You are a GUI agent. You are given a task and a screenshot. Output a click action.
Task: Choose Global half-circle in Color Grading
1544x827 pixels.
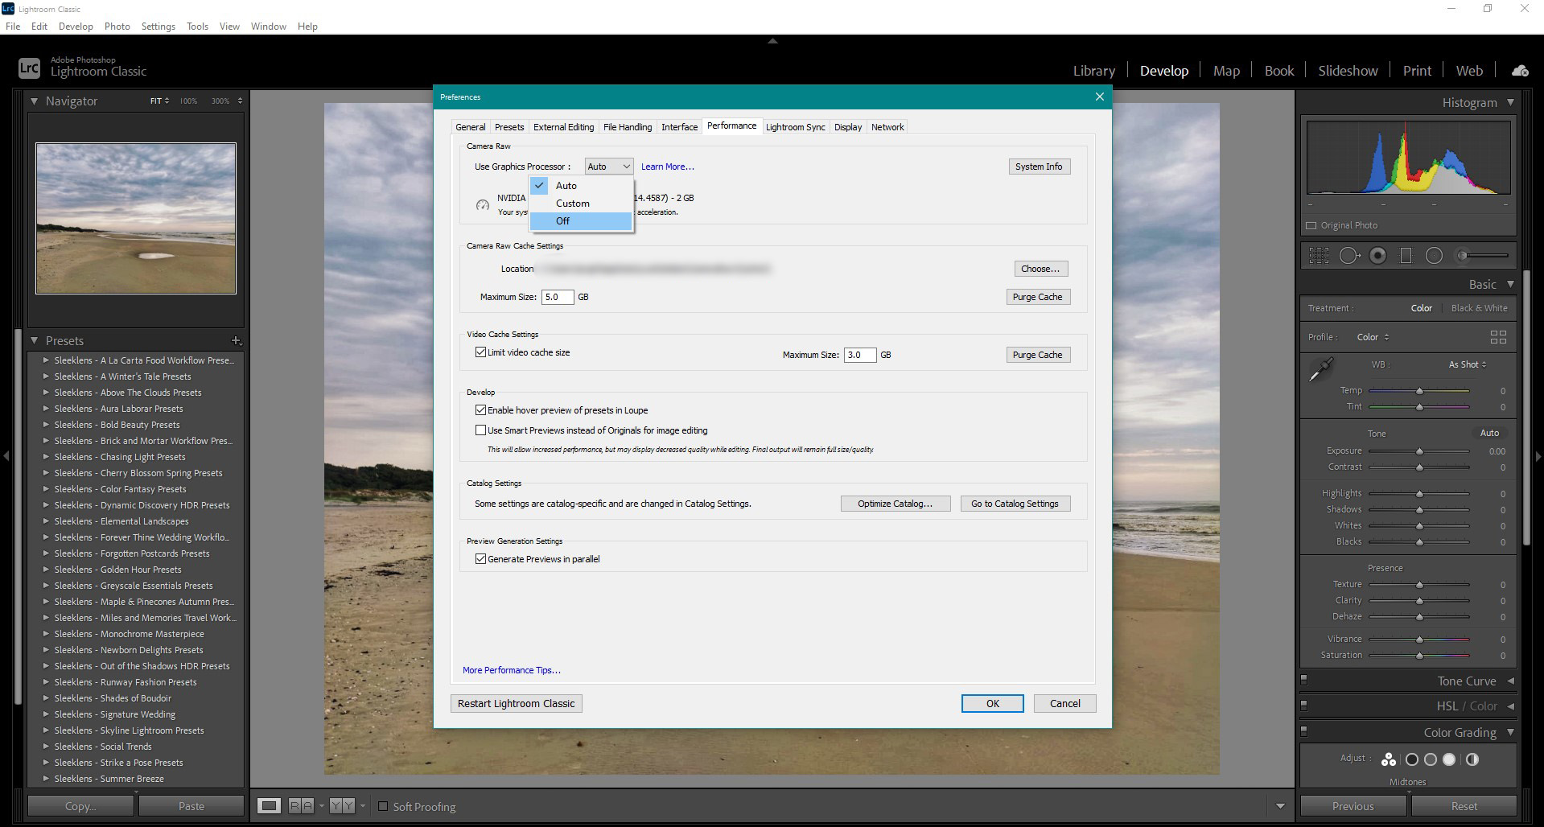[1472, 759]
